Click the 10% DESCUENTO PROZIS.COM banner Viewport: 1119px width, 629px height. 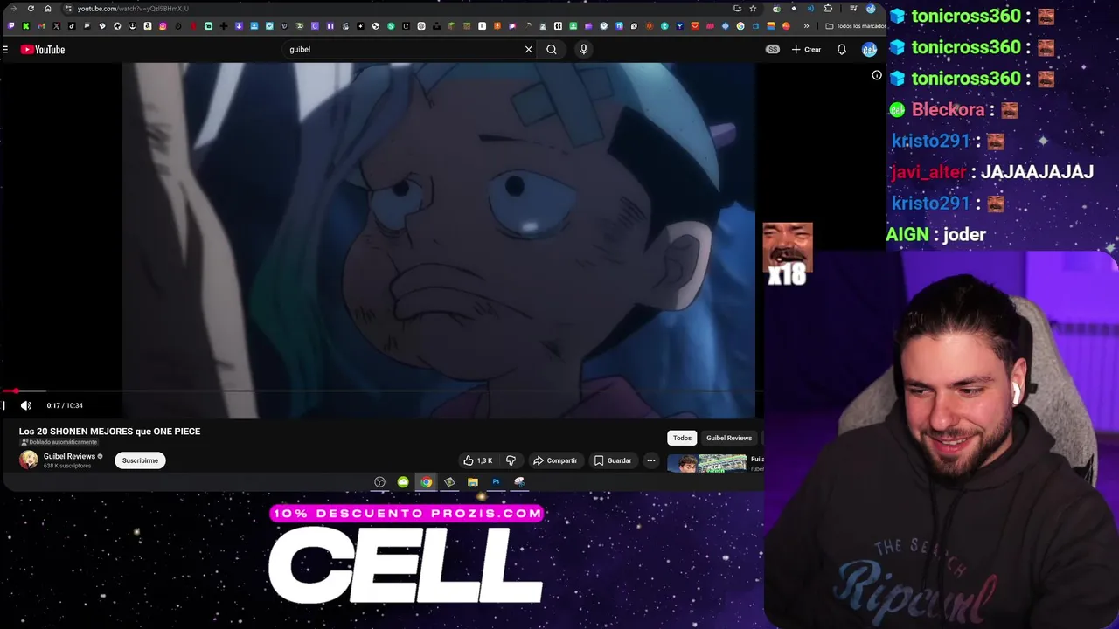[x=407, y=514]
